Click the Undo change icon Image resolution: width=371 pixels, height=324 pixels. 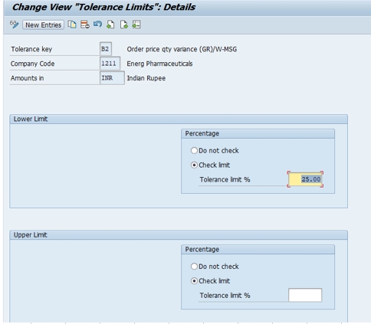click(97, 25)
